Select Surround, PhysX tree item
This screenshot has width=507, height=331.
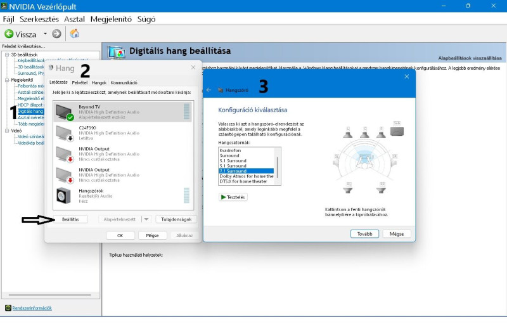point(30,73)
